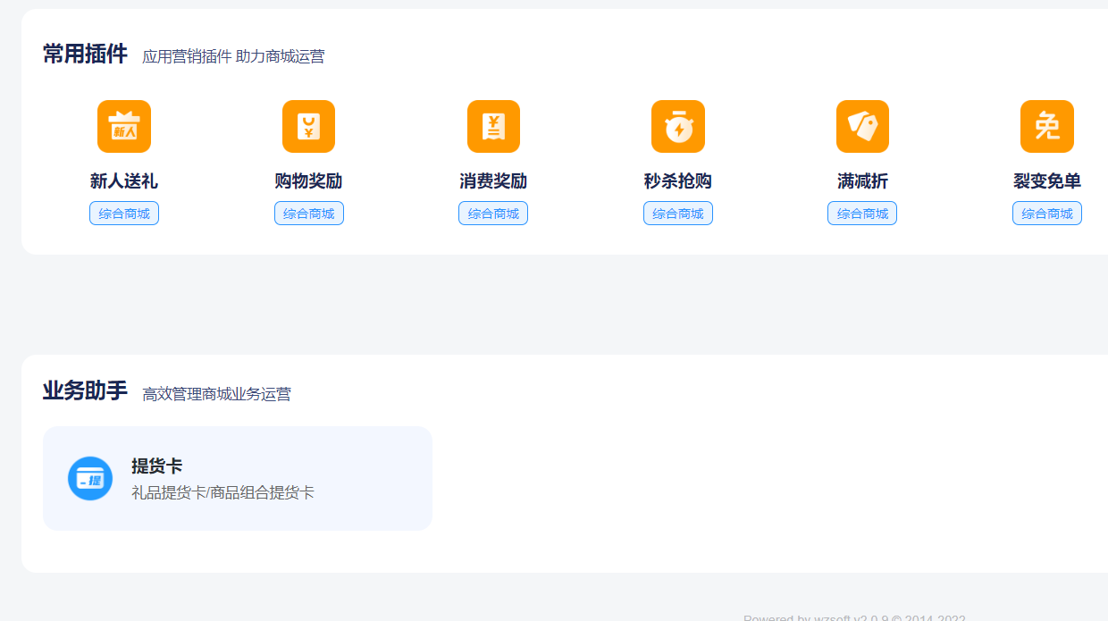Click the 消费奖励 title text

(493, 181)
